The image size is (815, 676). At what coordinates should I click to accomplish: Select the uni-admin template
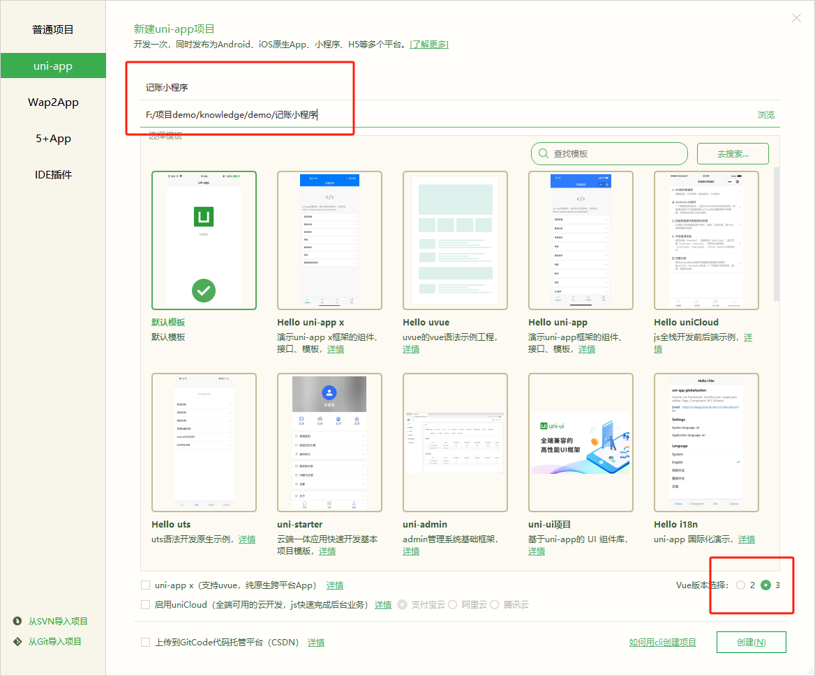pos(456,443)
